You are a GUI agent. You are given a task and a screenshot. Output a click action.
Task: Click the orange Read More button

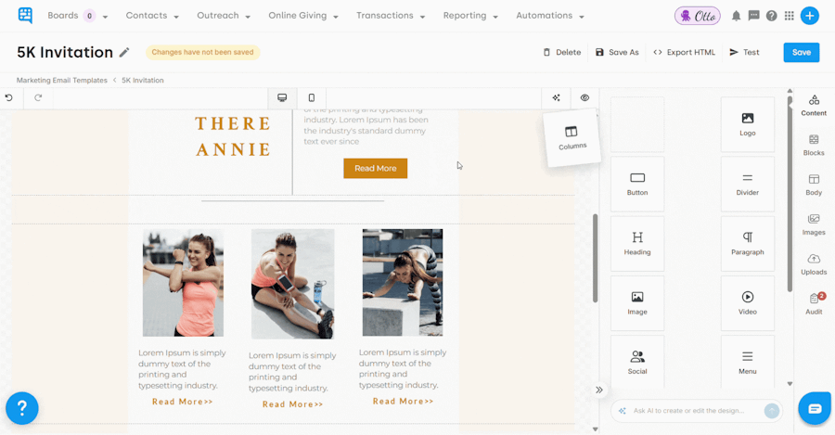point(376,168)
